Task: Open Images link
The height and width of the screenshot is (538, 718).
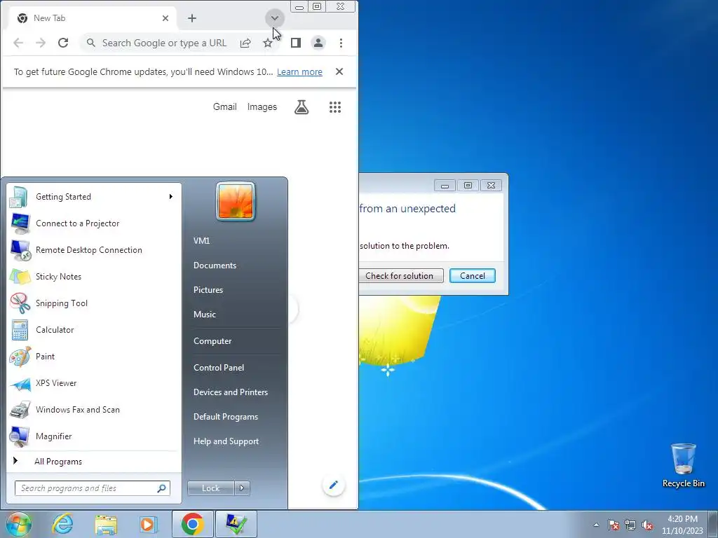Action: pos(262,107)
